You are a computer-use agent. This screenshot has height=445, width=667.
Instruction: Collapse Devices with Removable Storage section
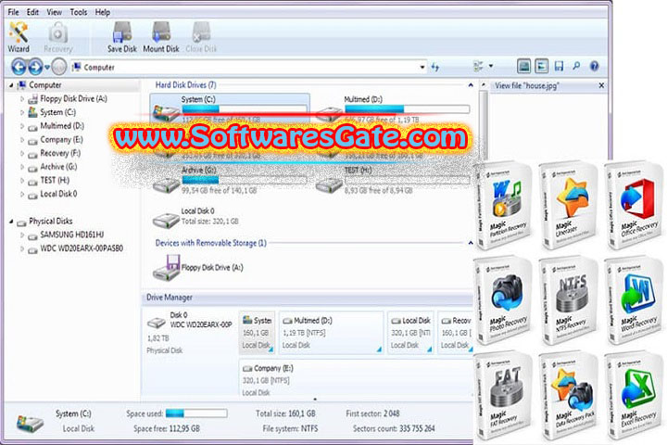[471, 243]
